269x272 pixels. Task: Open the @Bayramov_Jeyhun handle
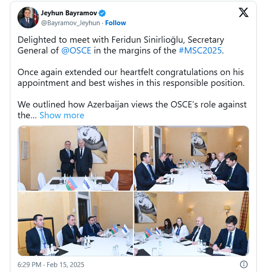tap(71, 23)
